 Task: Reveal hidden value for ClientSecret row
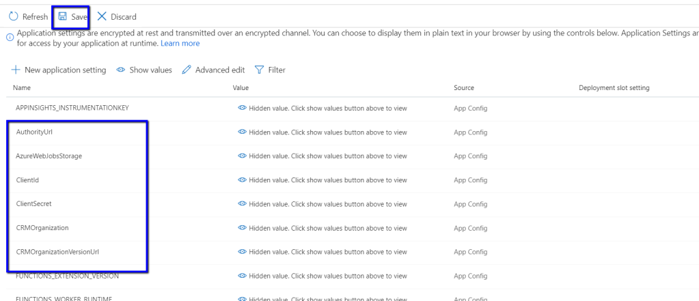(x=241, y=203)
